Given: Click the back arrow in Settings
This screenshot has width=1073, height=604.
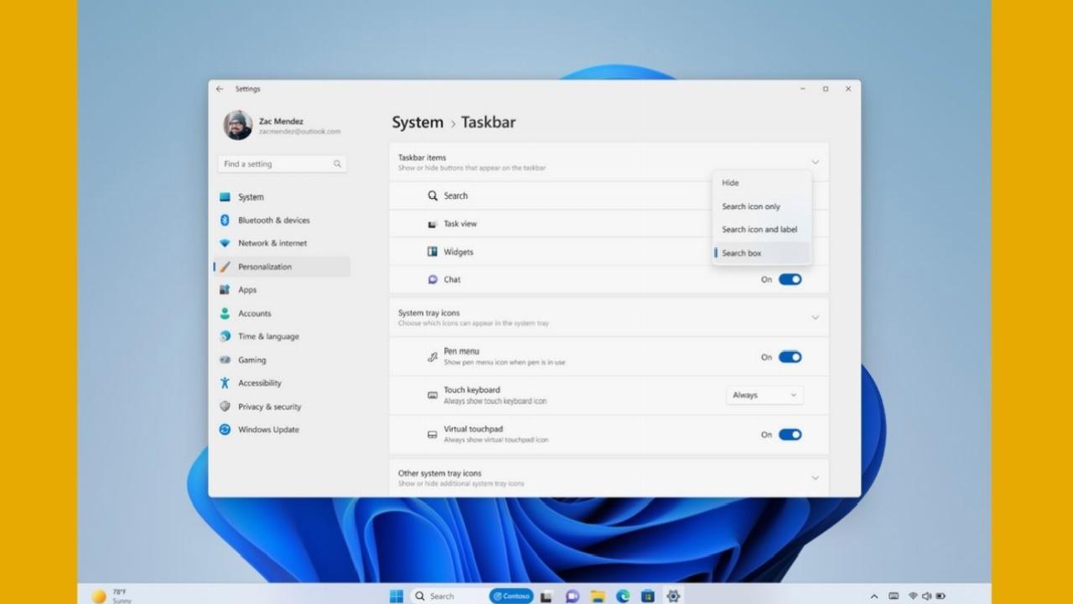Looking at the screenshot, I should pos(220,89).
